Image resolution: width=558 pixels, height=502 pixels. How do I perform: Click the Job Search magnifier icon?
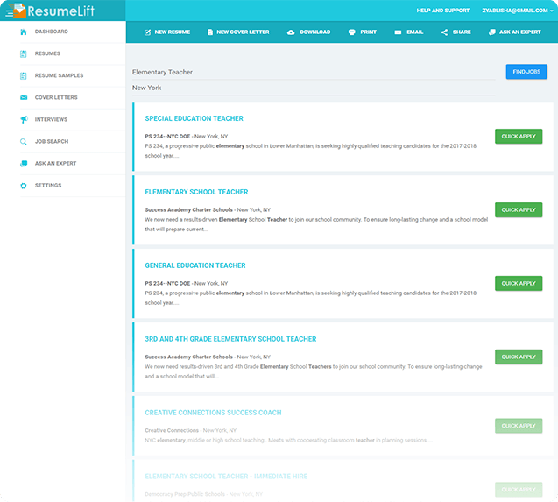[x=24, y=142]
